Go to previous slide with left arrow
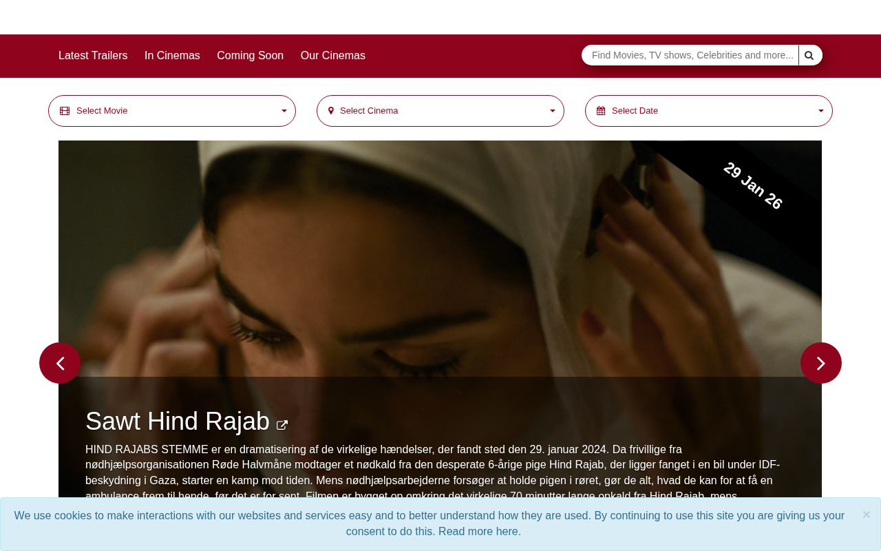This screenshot has width=881, height=551. 60,363
